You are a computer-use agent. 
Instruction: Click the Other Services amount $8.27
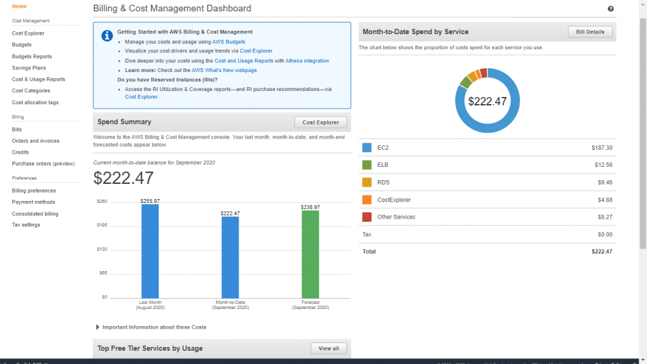click(x=605, y=217)
